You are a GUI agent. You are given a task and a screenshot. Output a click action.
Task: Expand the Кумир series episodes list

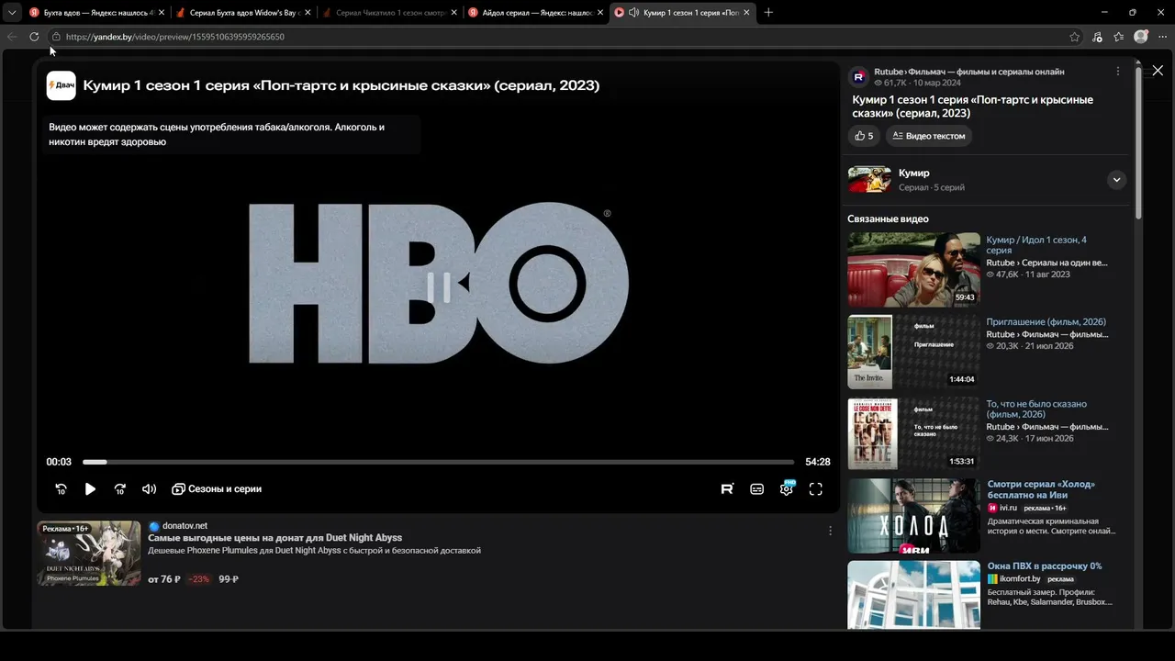pos(1116,180)
